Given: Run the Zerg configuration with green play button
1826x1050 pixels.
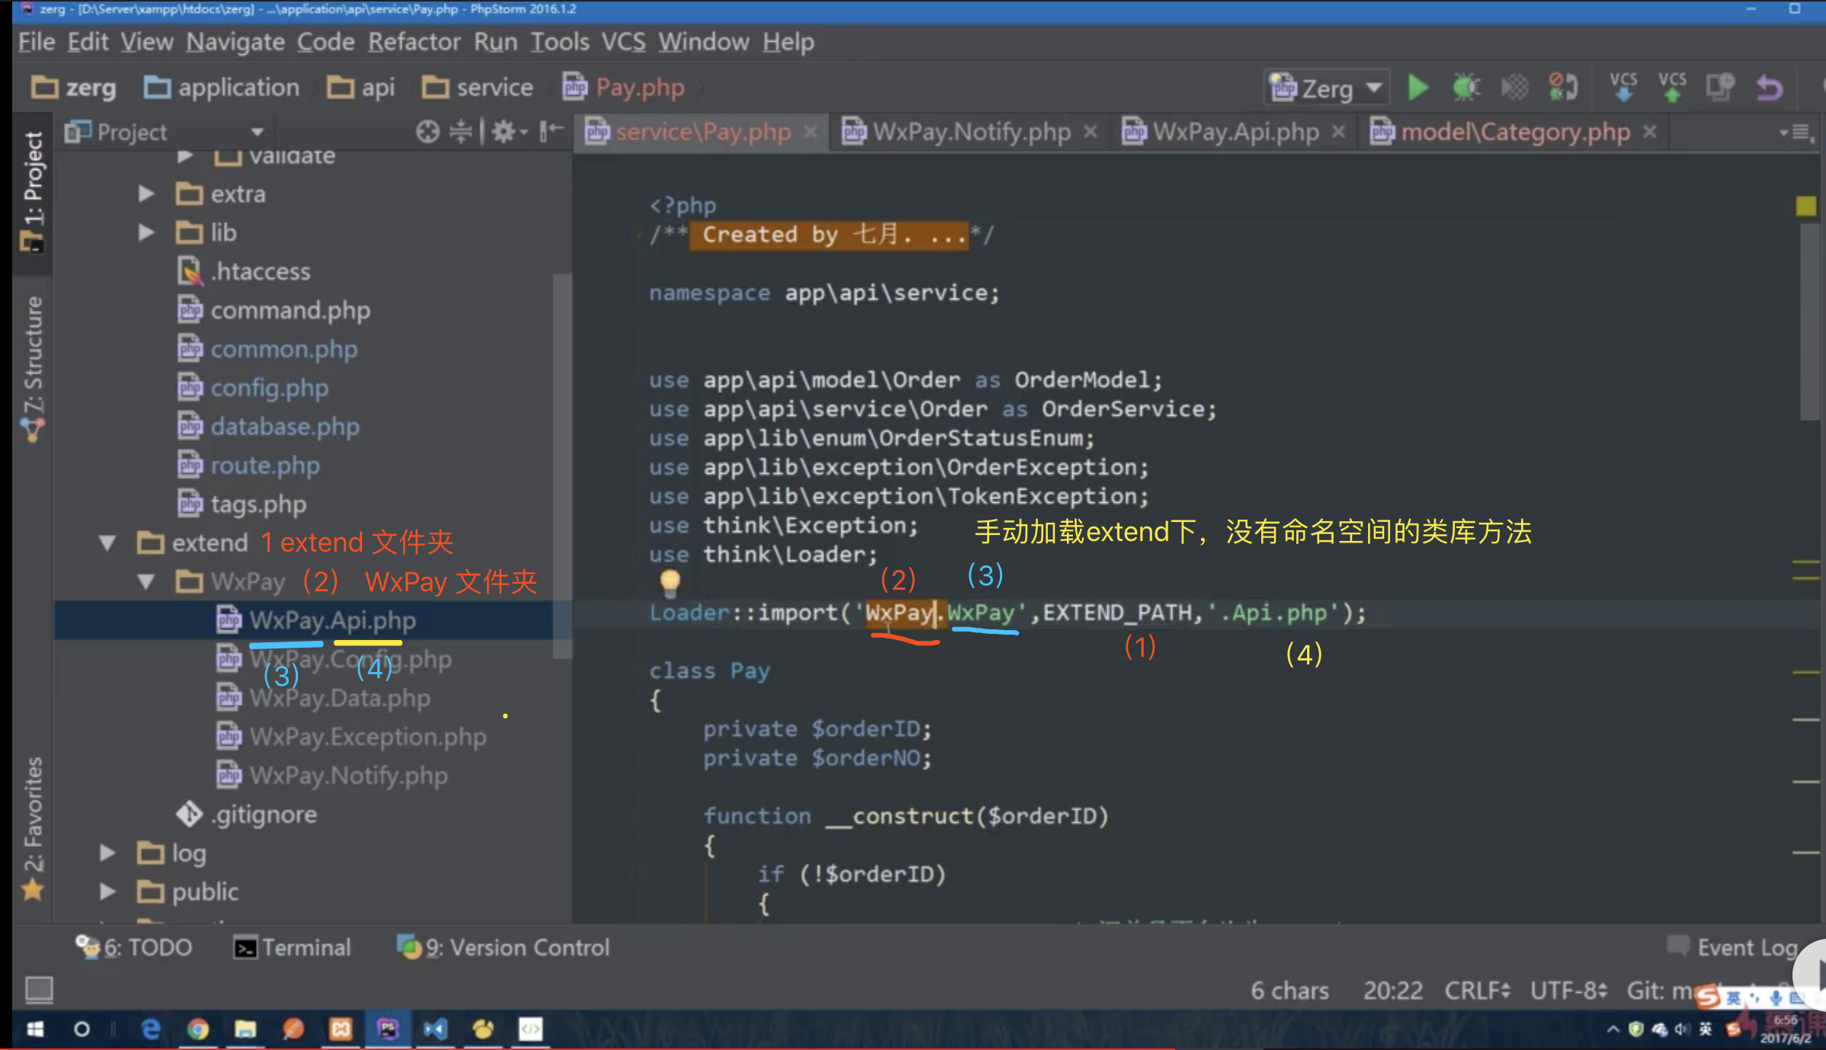Looking at the screenshot, I should tap(1418, 88).
